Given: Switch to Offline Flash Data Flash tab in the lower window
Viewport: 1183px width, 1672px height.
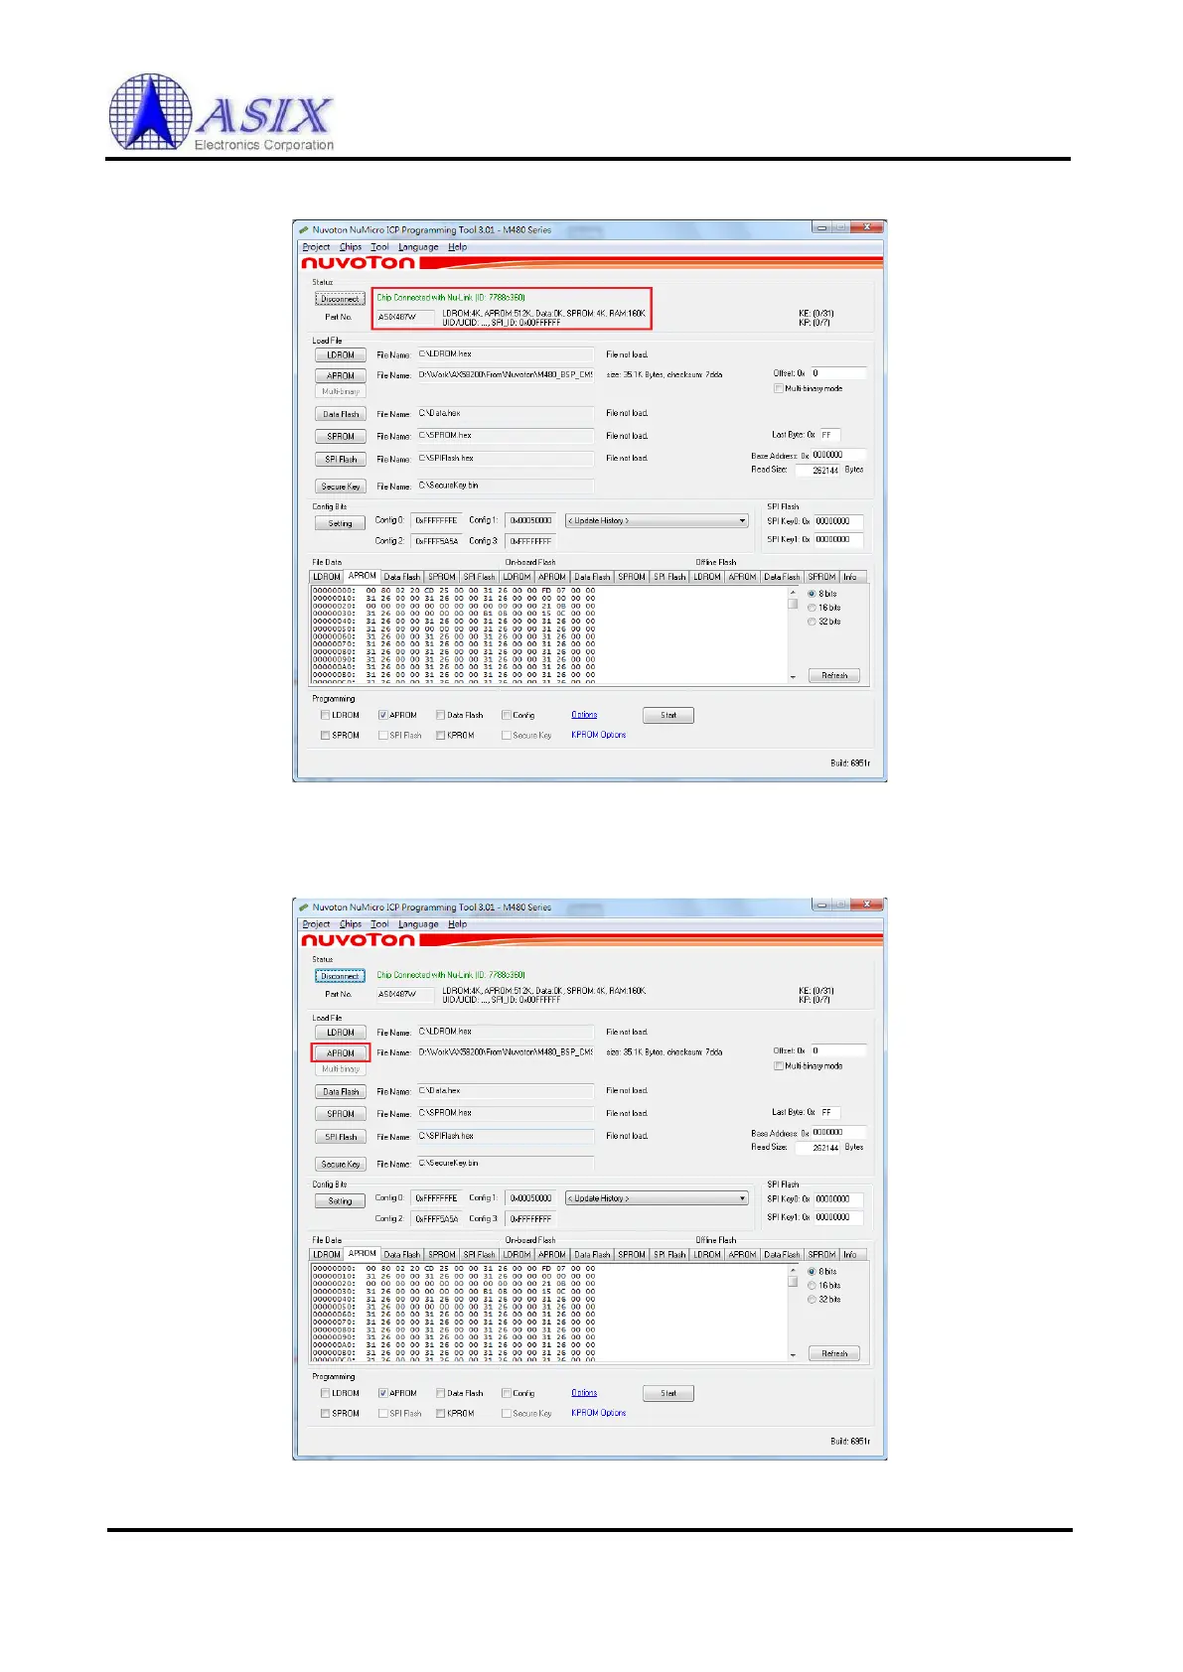Looking at the screenshot, I should coord(782,1255).
